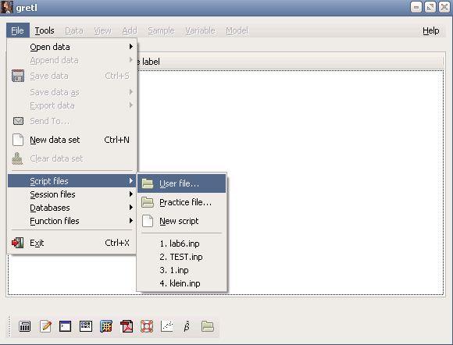Open the Help menu
The height and width of the screenshot is (345, 453).
pyautogui.click(x=431, y=30)
